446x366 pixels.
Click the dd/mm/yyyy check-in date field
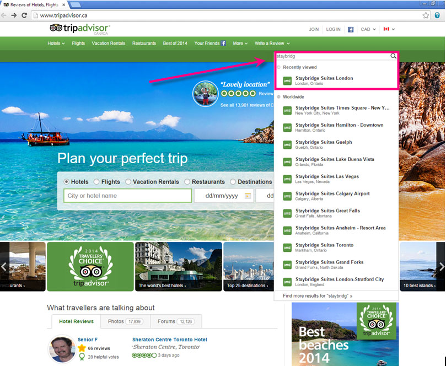224,196
